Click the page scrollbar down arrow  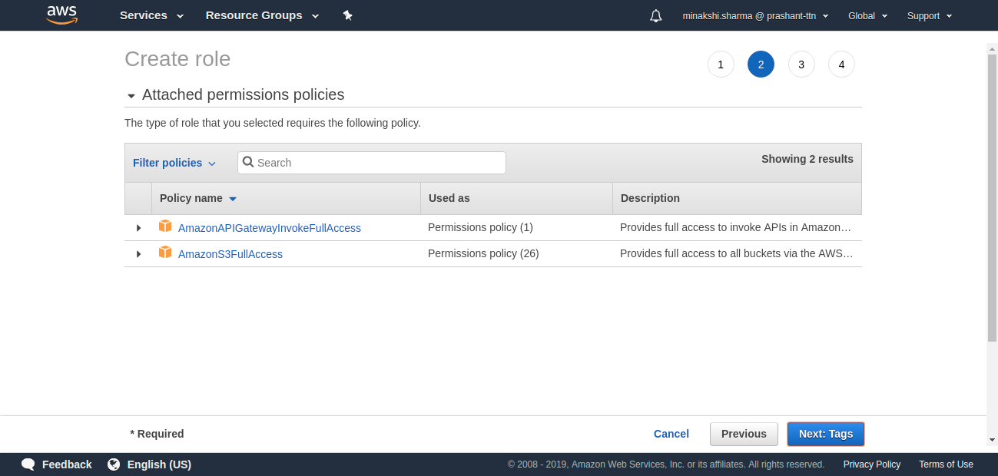click(x=992, y=440)
